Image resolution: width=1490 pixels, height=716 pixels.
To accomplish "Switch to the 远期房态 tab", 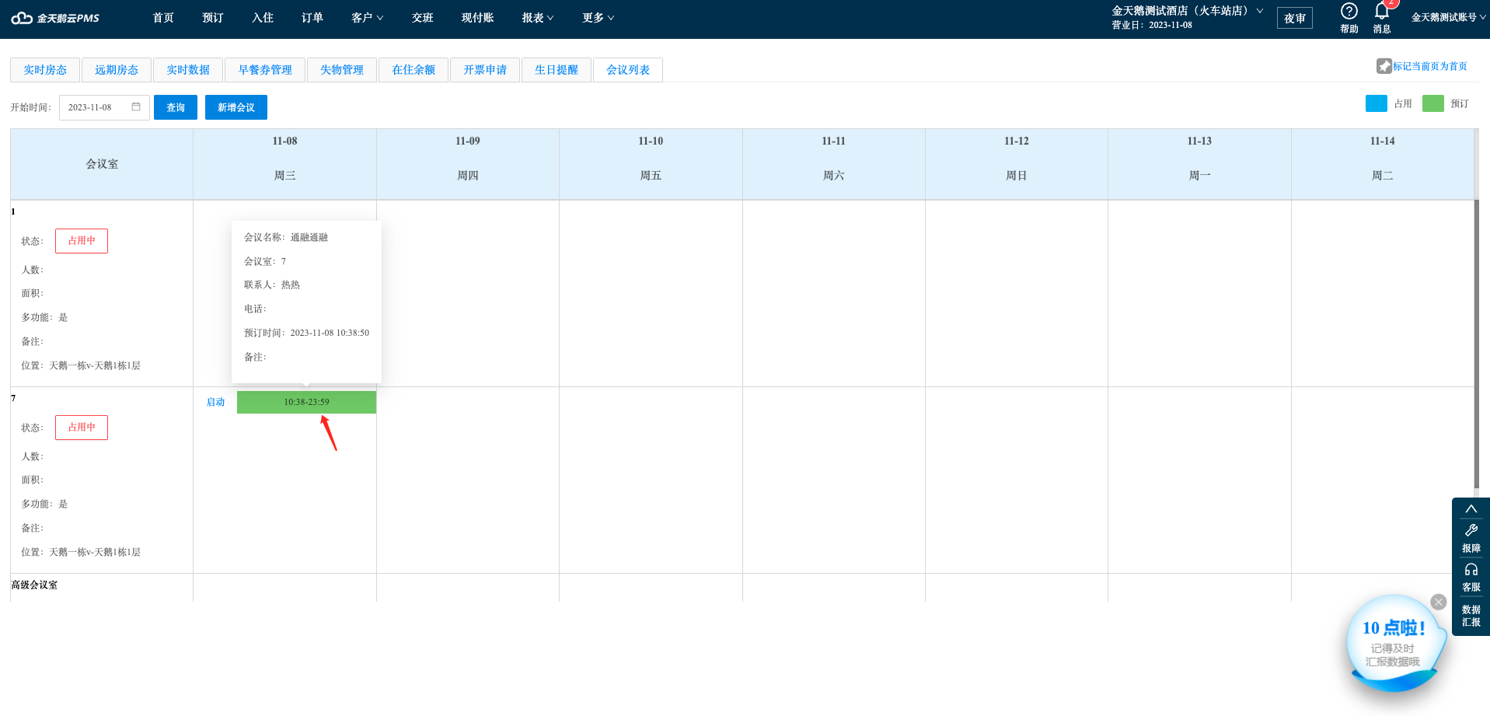I will pyautogui.click(x=117, y=70).
